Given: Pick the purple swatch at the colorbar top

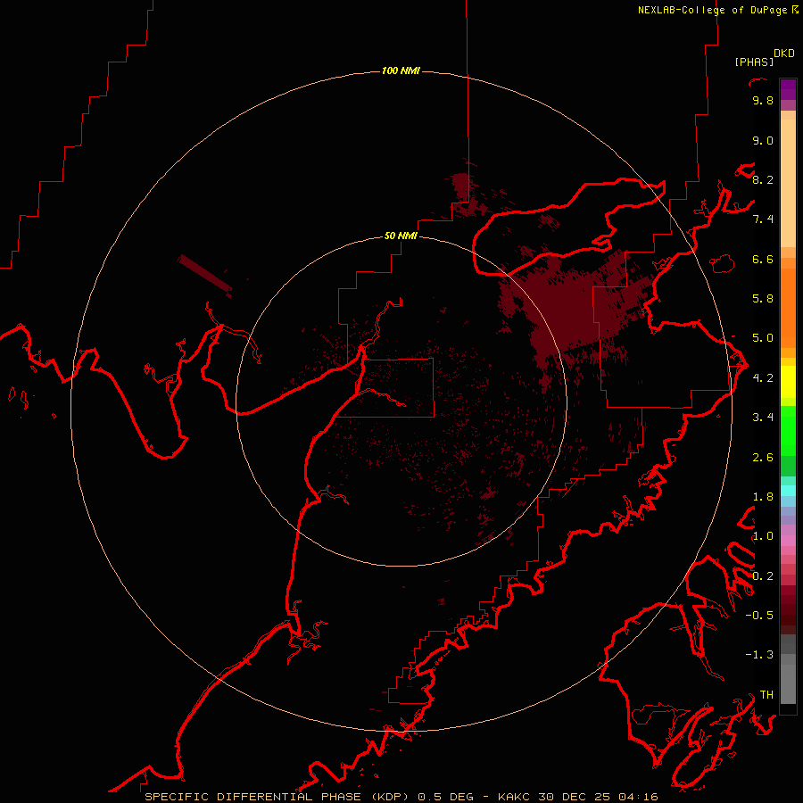Looking at the screenshot, I should click(x=788, y=89).
